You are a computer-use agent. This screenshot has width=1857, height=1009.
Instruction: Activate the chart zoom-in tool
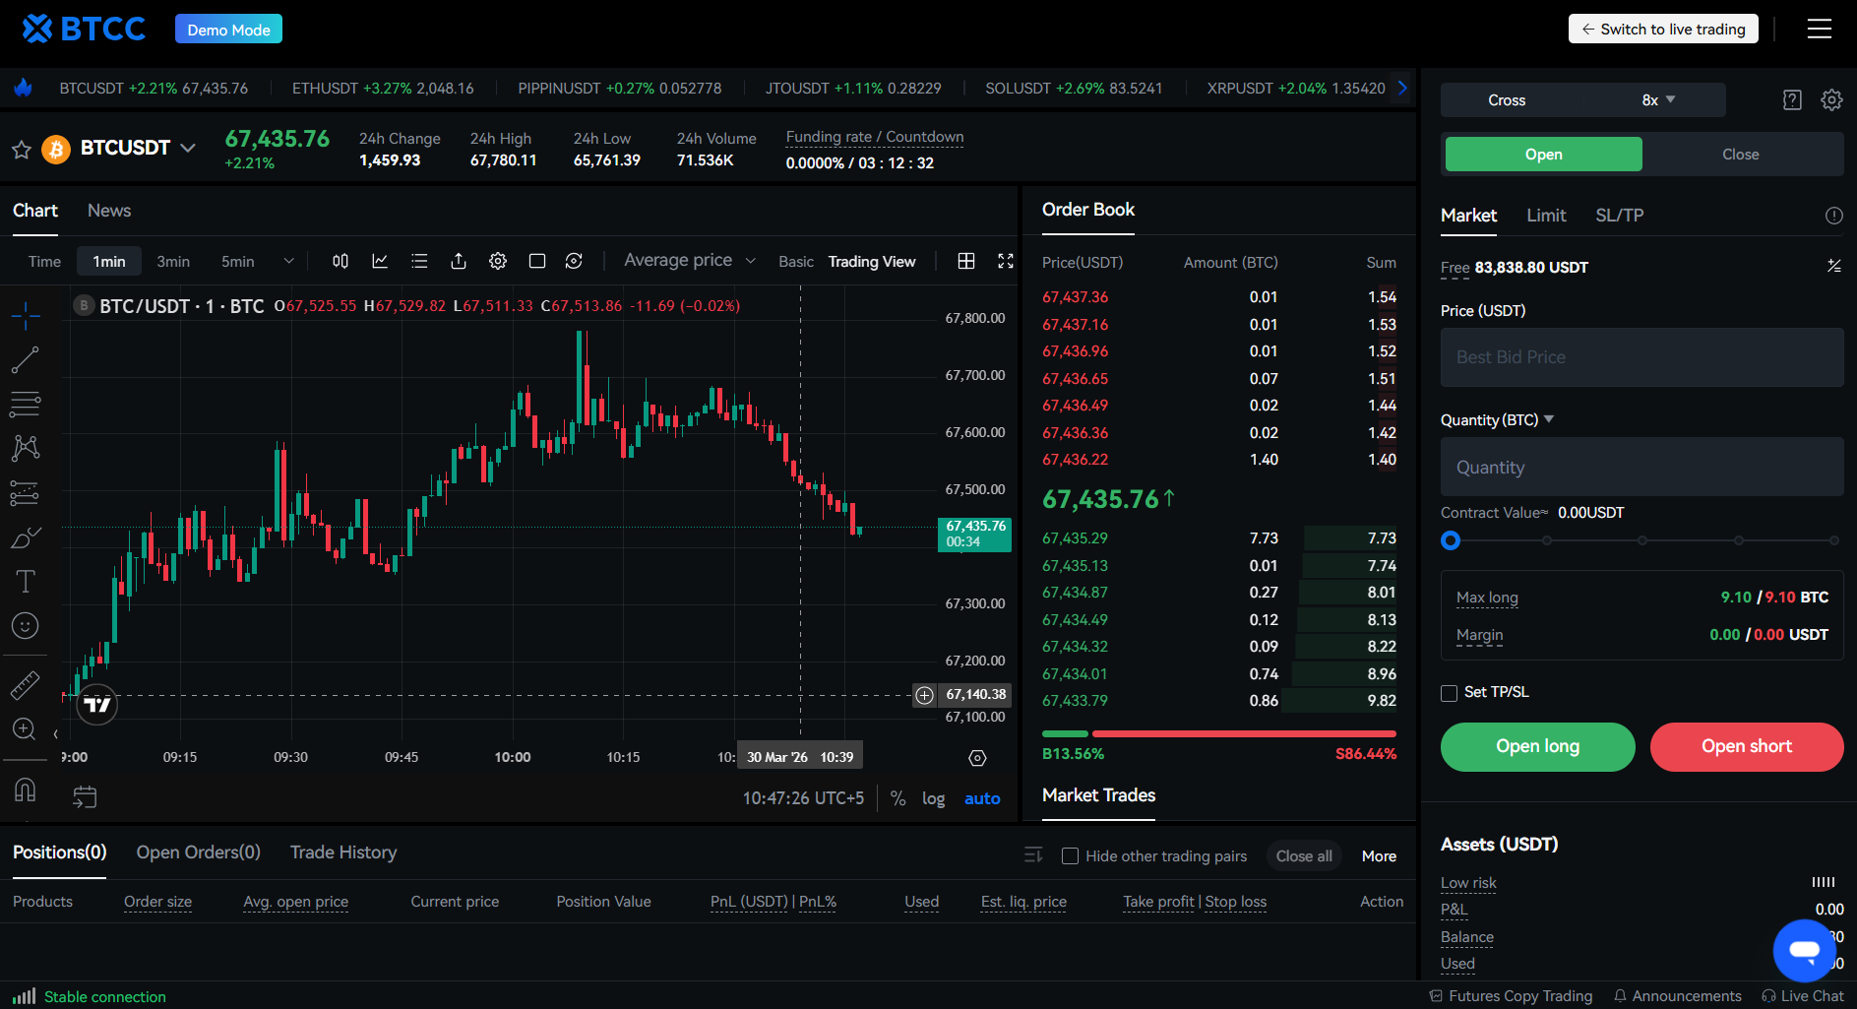25,729
